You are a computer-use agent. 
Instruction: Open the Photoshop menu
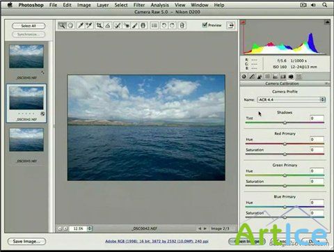tap(31, 5)
